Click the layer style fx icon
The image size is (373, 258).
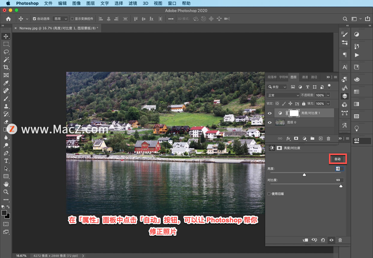click(288, 139)
